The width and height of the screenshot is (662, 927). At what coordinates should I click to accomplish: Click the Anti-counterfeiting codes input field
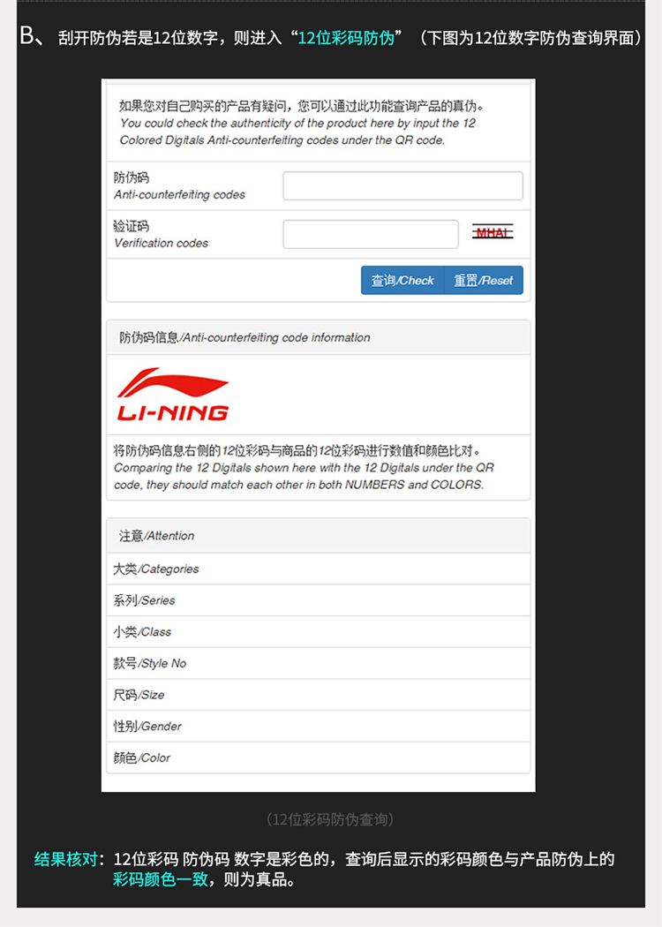[x=402, y=185]
